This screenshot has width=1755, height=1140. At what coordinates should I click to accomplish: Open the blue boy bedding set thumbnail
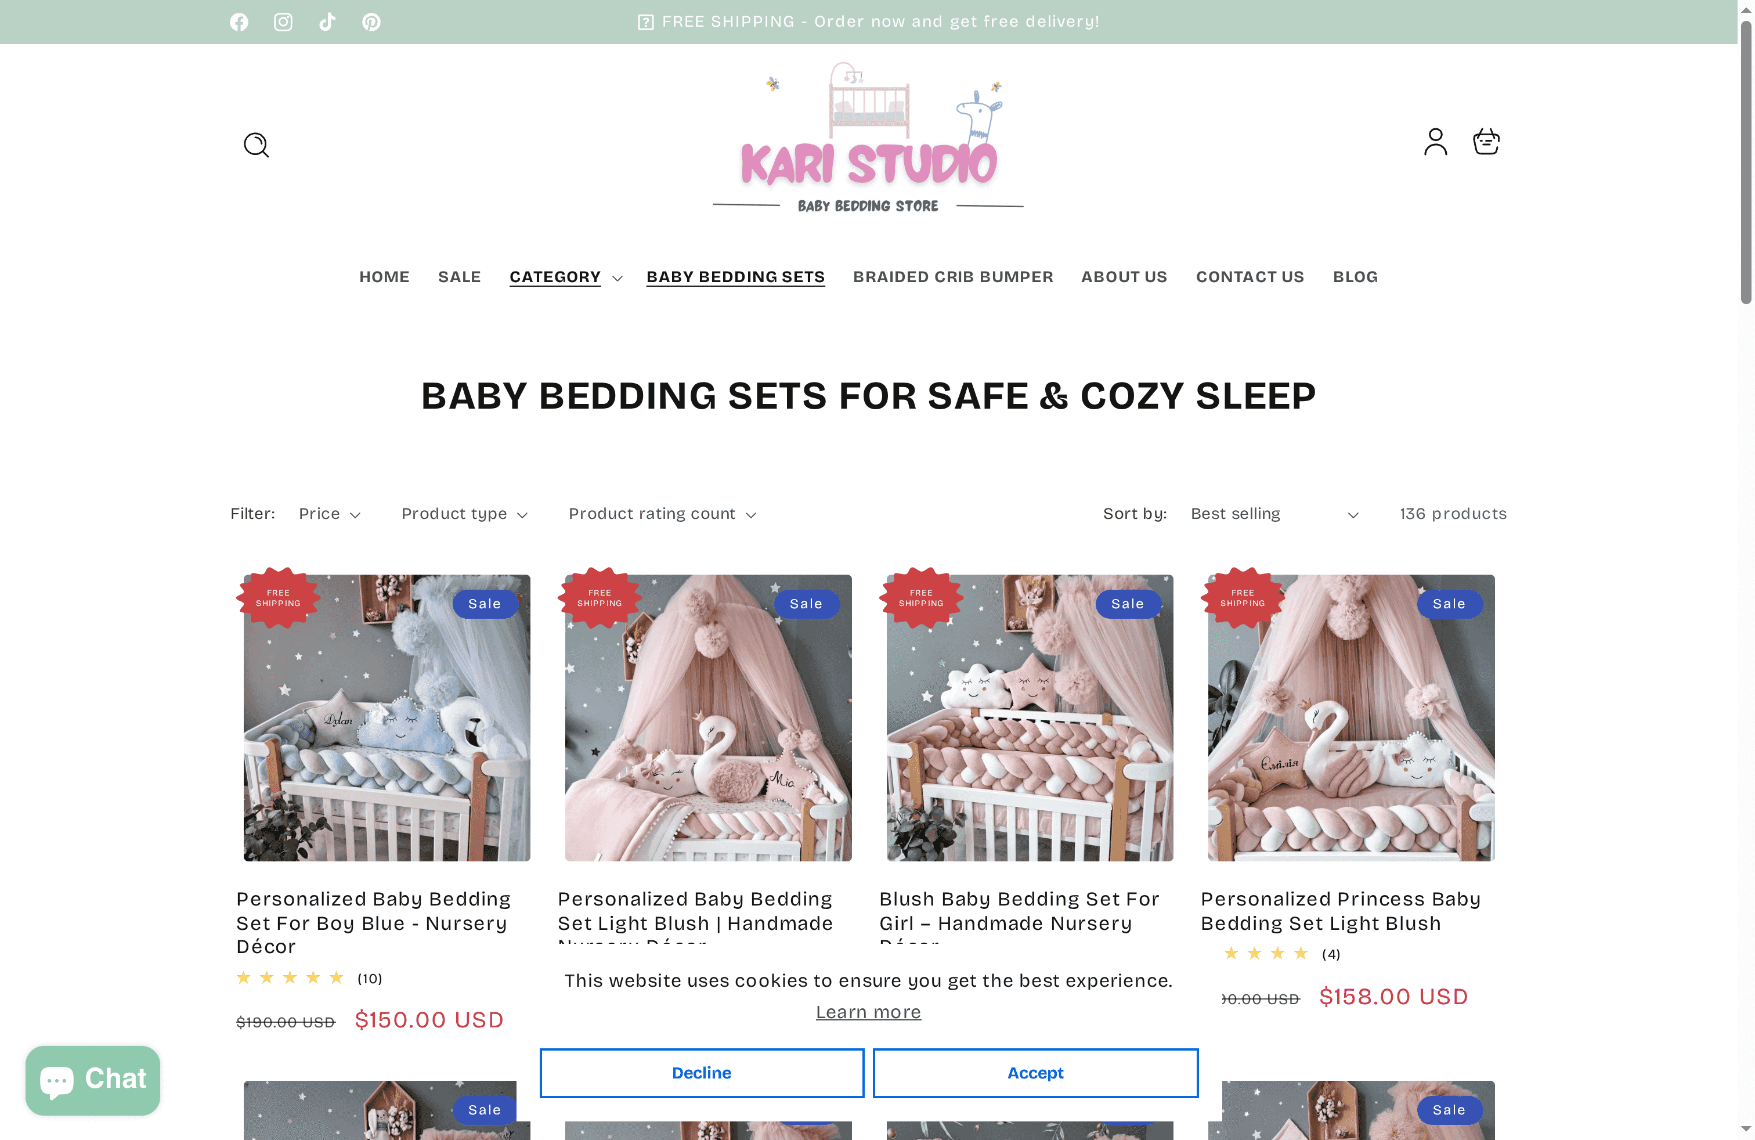[387, 717]
